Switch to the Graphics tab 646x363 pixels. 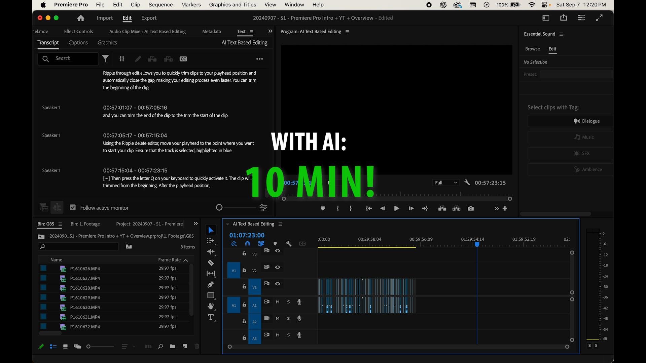click(107, 43)
